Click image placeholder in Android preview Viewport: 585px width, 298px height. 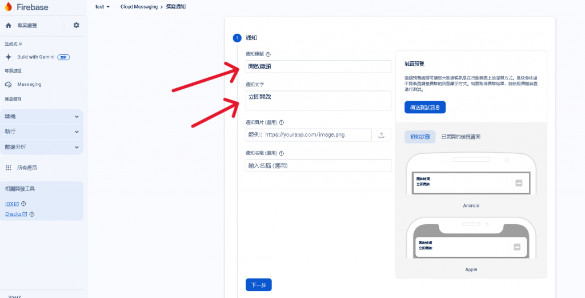click(519, 183)
